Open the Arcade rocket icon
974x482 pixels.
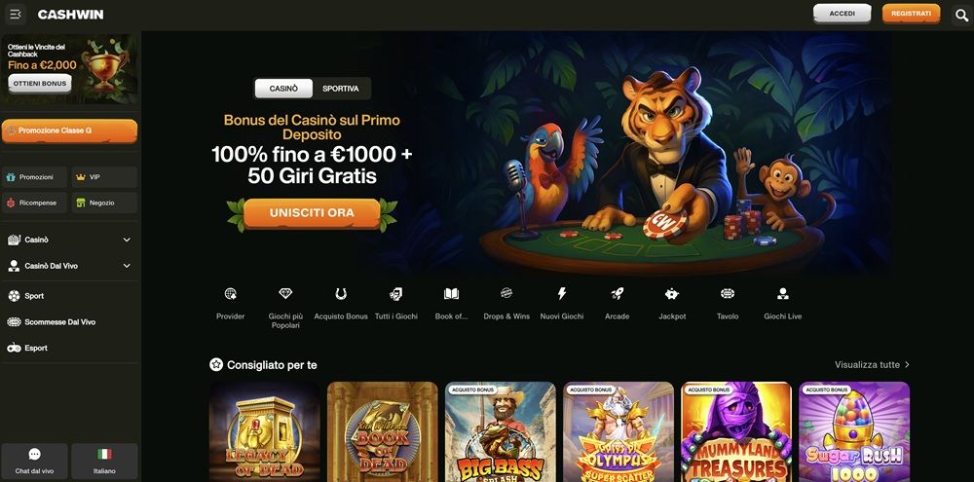(617, 294)
